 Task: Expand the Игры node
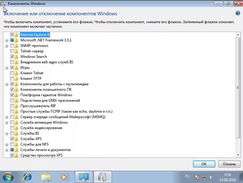point(7,68)
